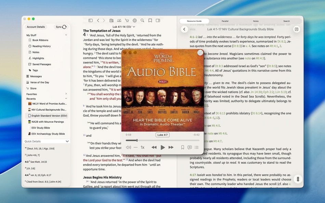Click the bookmark icon inside the audio player
Viewport: 325px width, 203px height.
[183, 147]
